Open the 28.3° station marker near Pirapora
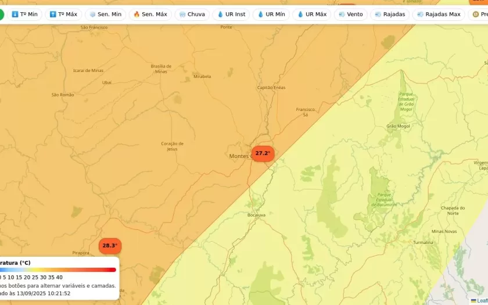This screenshot has width=488, height=305. pos(110,246)
